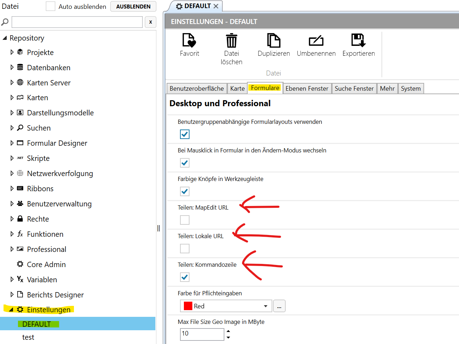Click the Umbenennen icon

click(x=316, y=41)
